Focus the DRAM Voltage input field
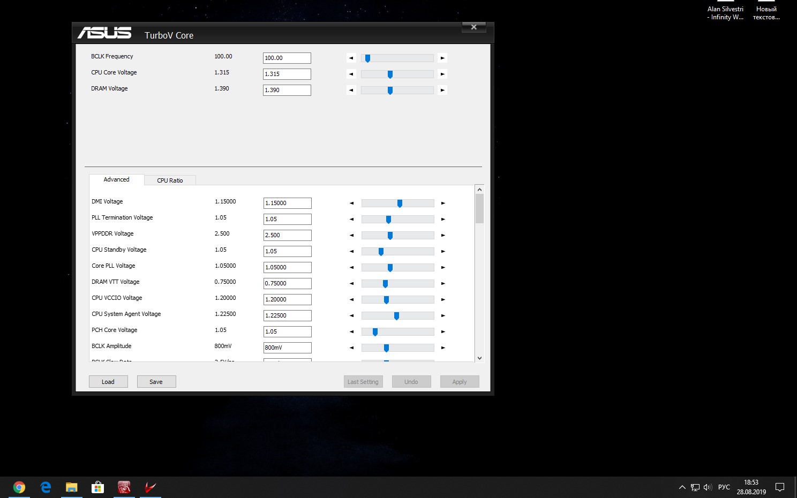The width and height of the screenshot is (797, 498). (x=287, y=90)
